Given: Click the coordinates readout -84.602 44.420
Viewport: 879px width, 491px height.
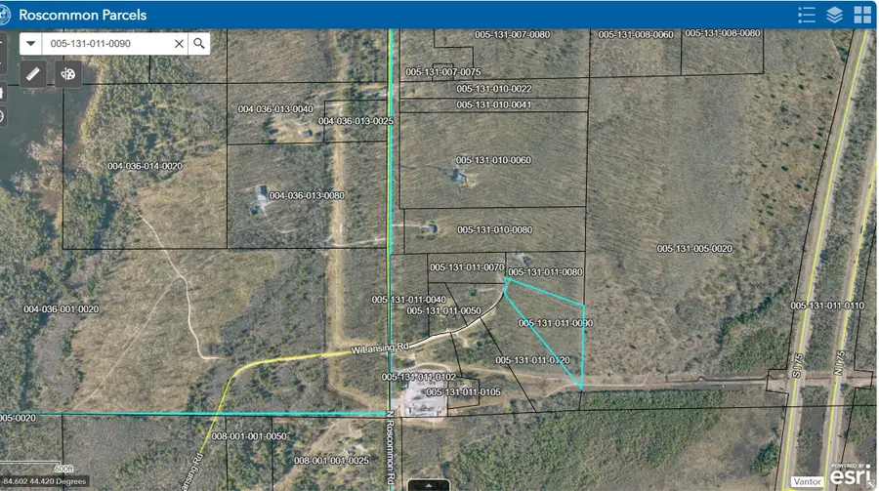Looking at the screenshot, I should click(44, 481).
